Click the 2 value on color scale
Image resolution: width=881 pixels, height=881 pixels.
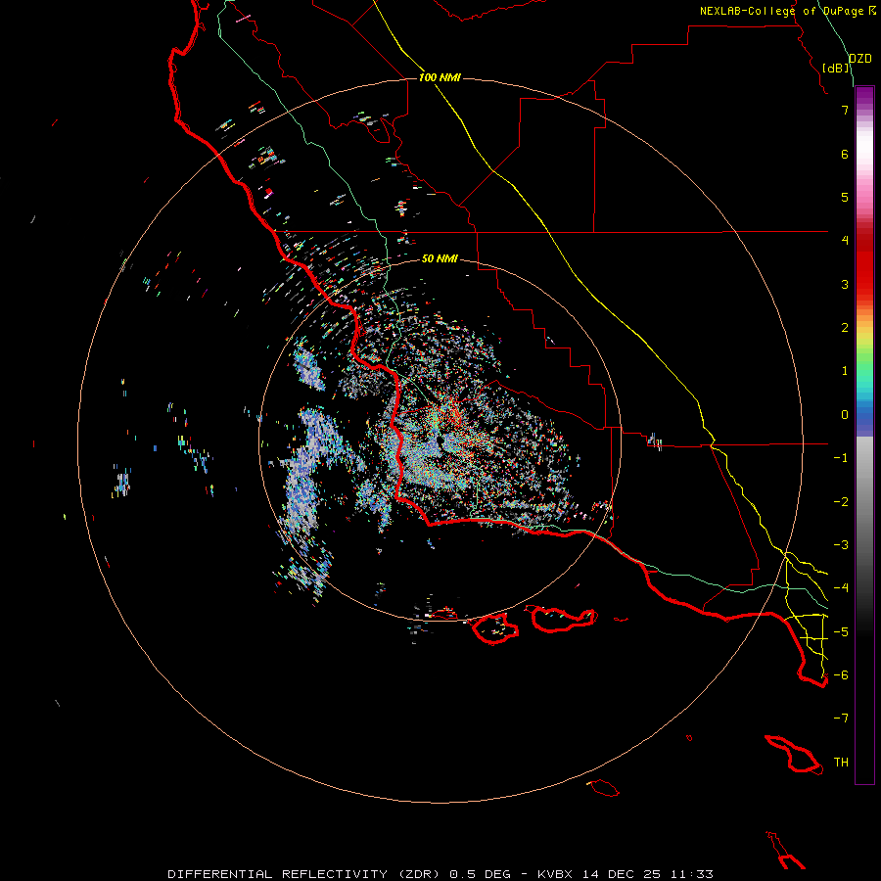coord(845,328)
